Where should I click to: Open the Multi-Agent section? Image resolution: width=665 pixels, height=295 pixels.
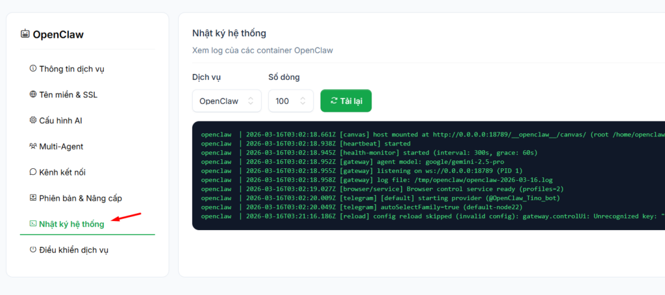click(88, 146)
